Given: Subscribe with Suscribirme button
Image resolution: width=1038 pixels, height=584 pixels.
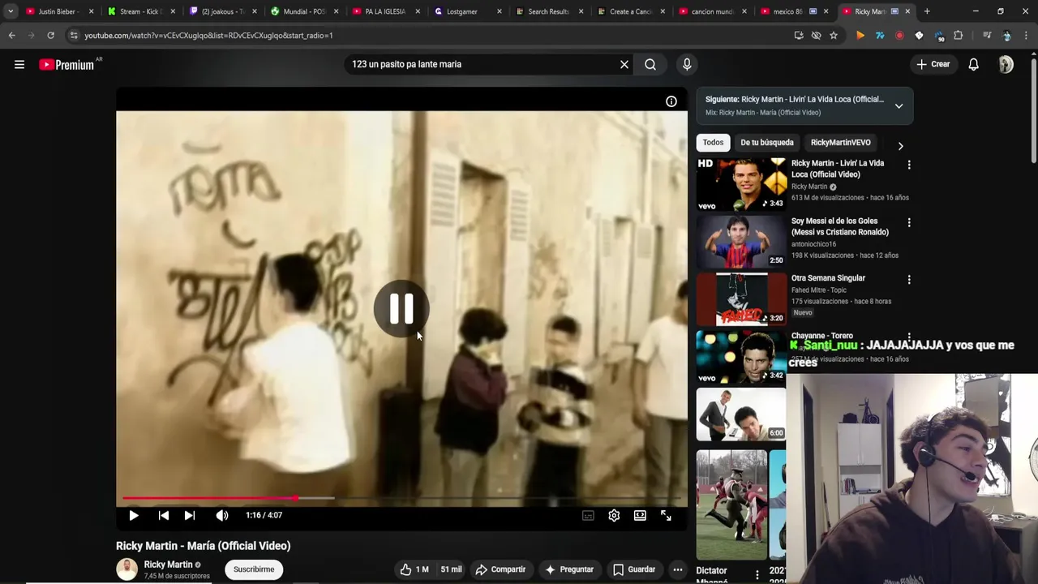Looking at the screenshot, I should click(x=254, y=569).
